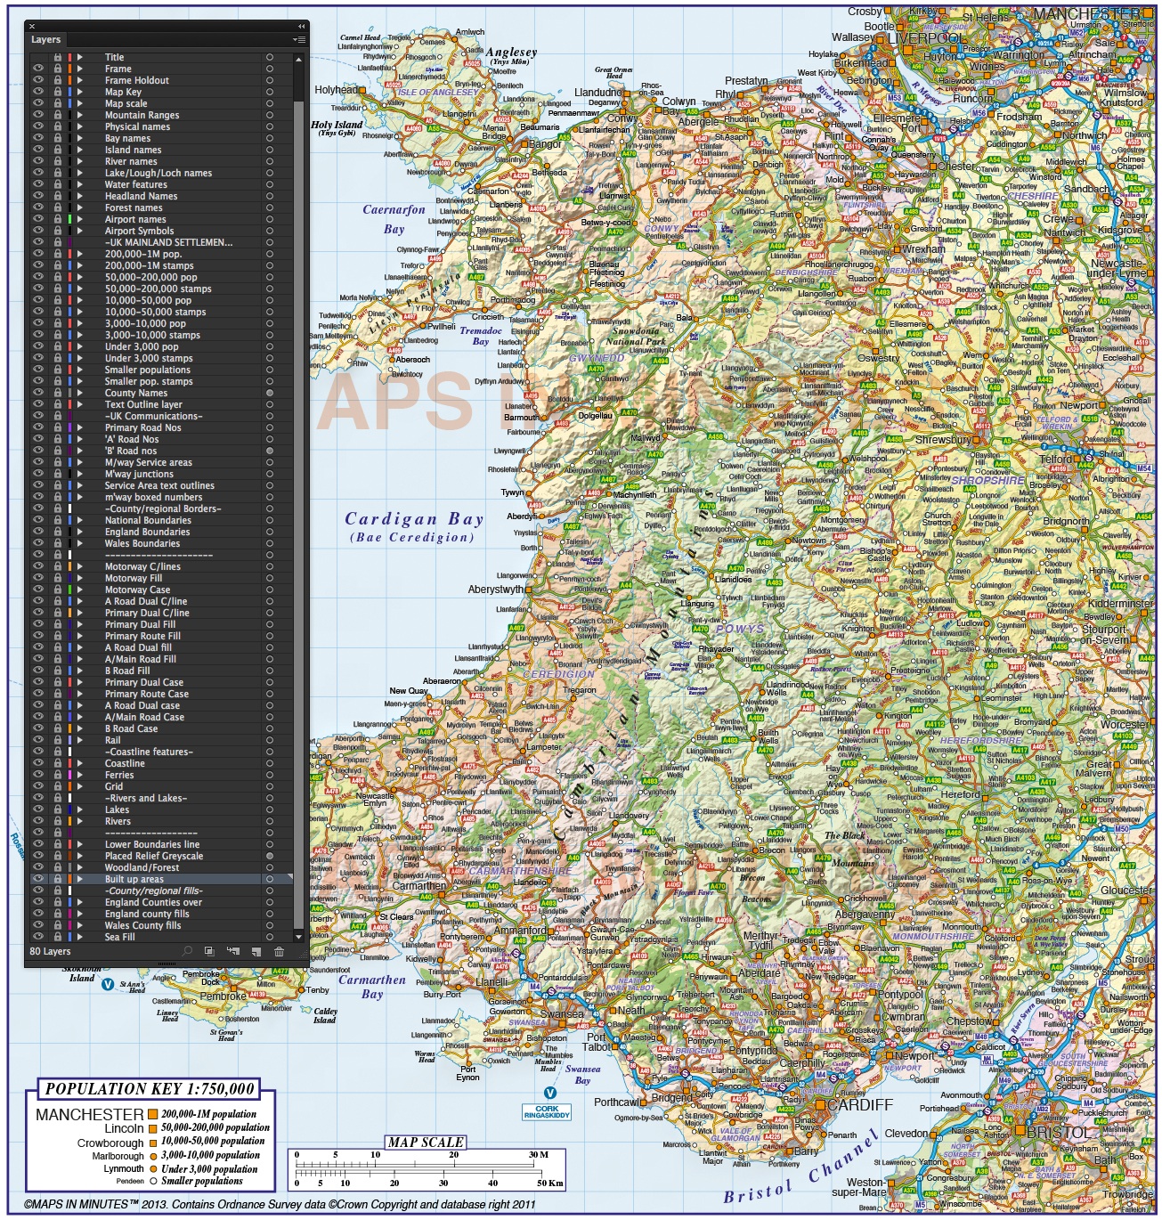
Task: Expand the Rivers layer contents
Action: [80, 820]
